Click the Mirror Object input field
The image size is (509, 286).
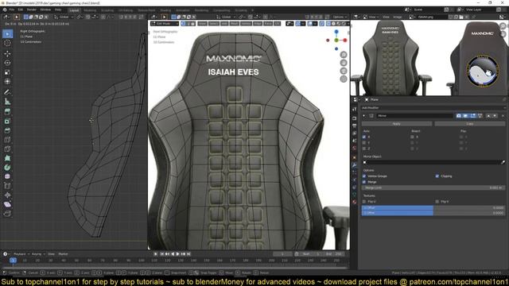point(431,162)
